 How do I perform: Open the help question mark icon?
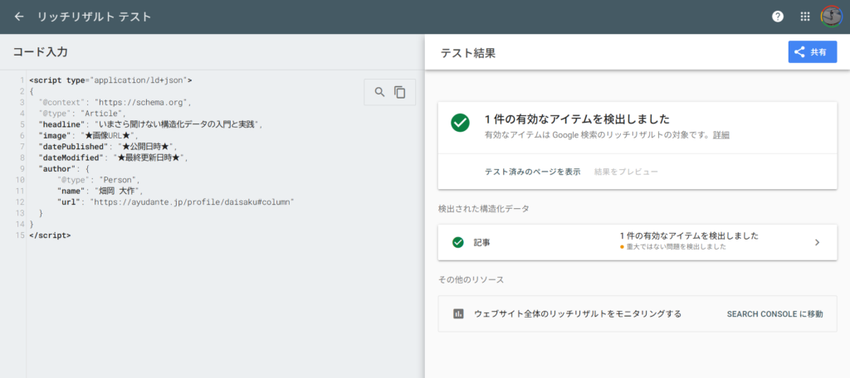tap(778, 17)
